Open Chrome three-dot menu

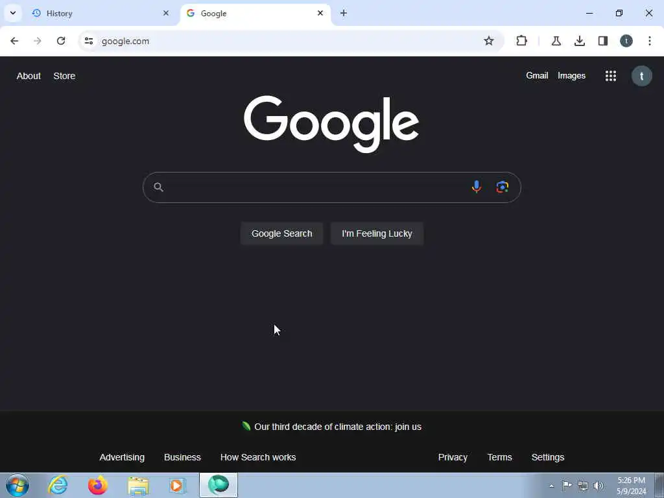coord(650,41)
